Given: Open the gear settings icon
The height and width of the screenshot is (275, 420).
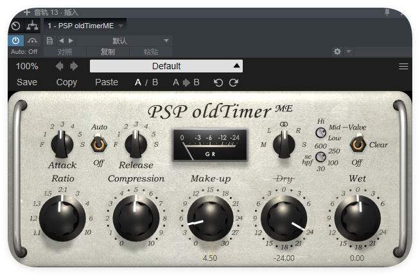Looking at the screenshot, I should (x=337, y=51).
